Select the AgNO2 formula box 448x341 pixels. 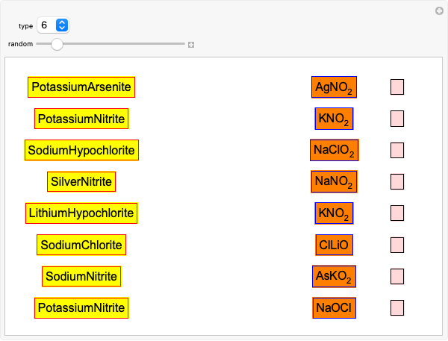334,87
